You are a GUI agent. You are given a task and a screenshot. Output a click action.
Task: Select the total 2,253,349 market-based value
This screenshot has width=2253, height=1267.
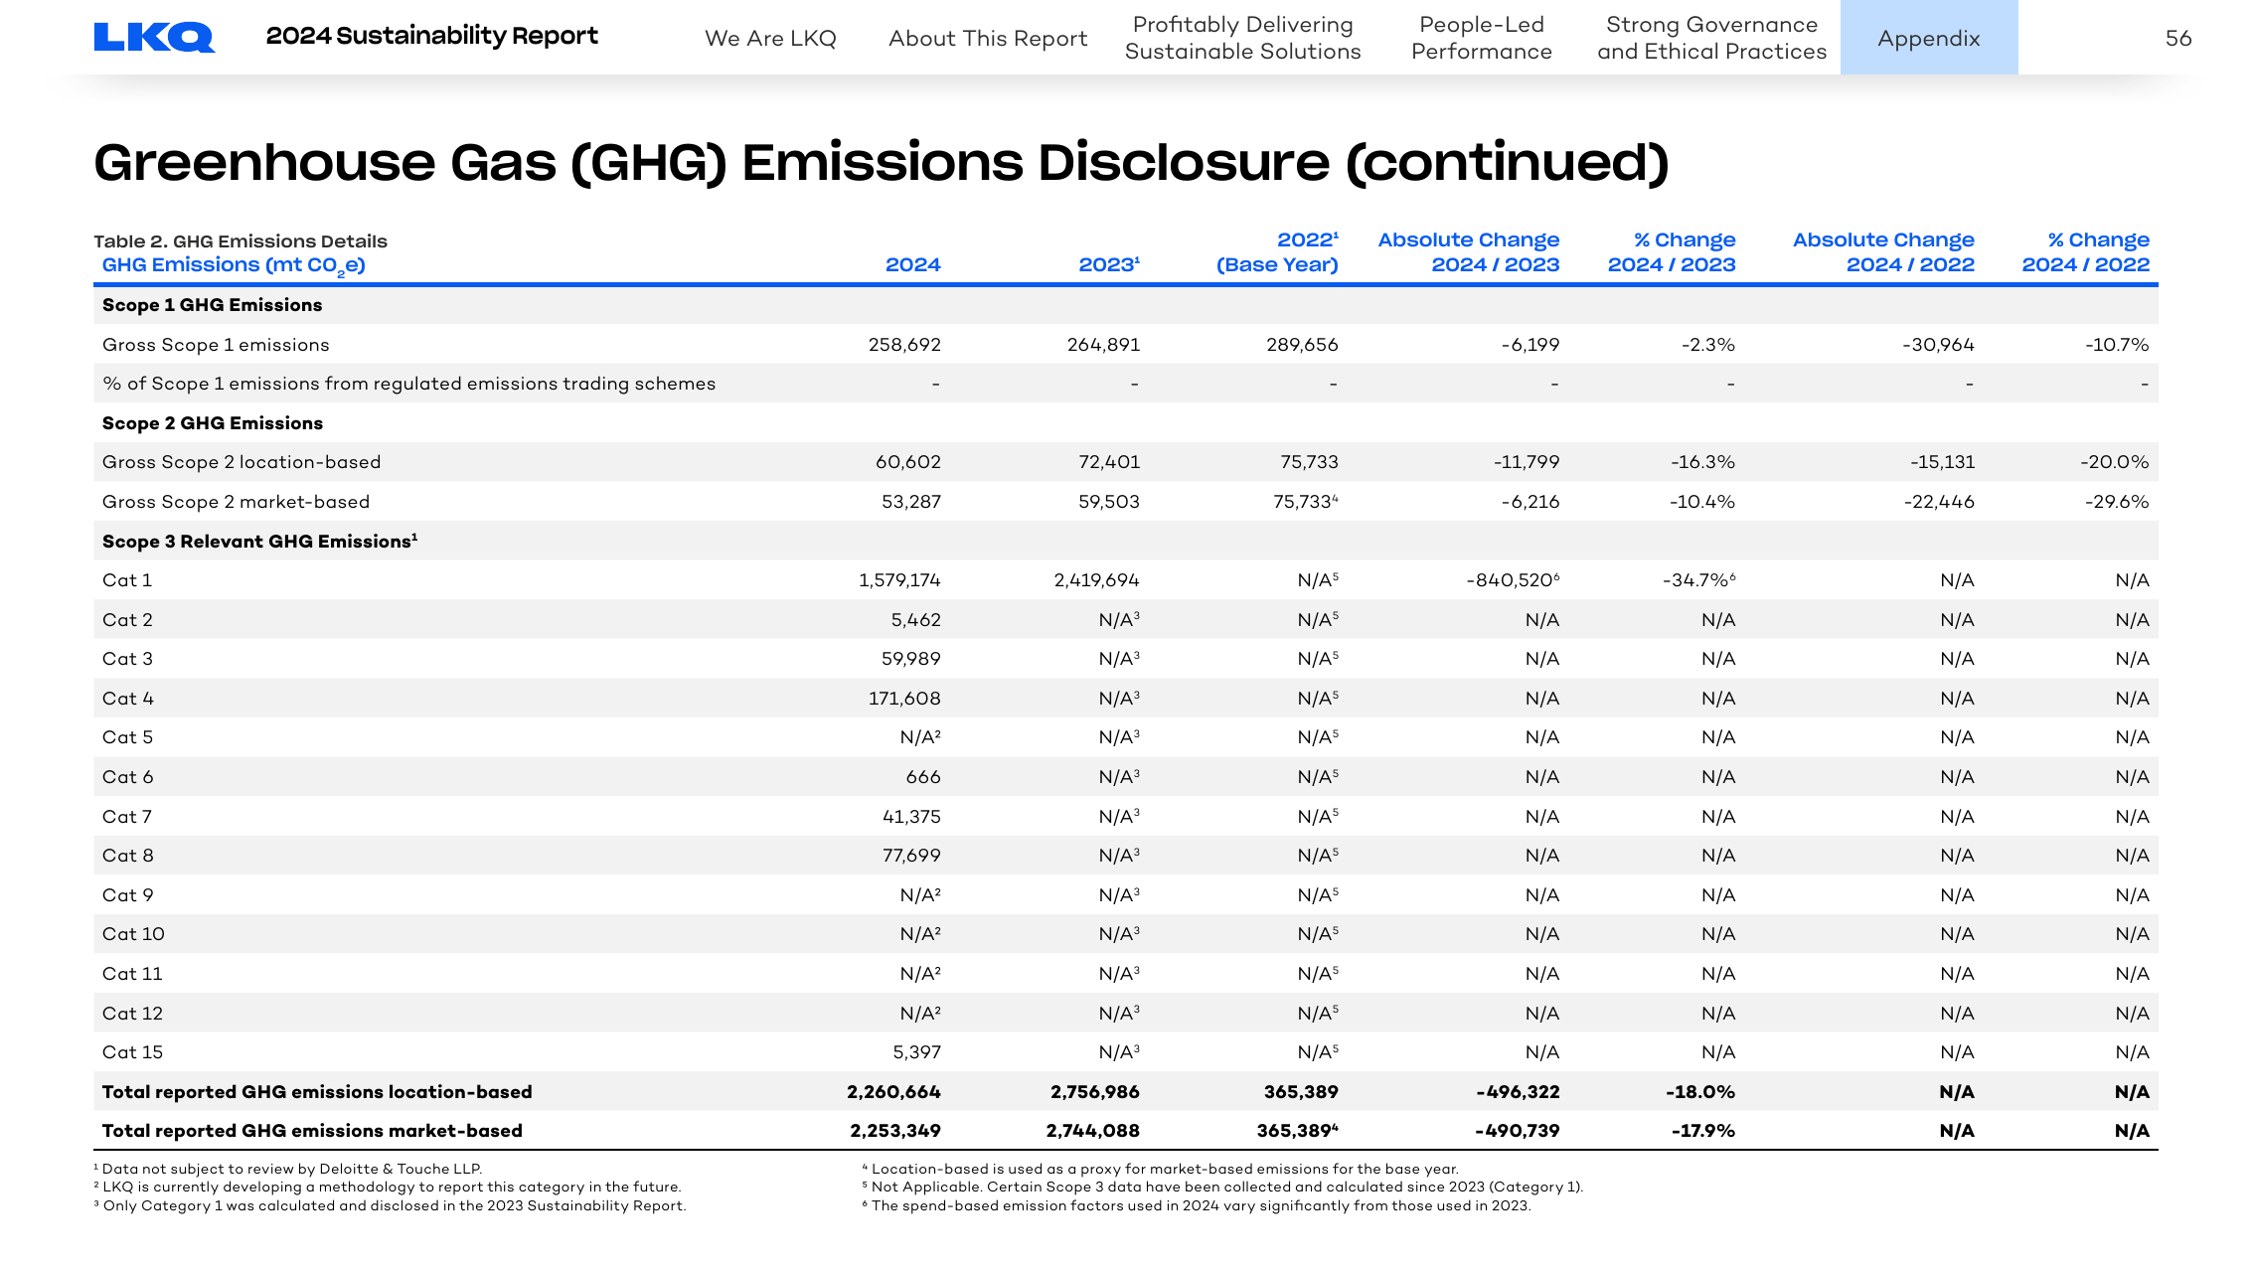tap(895, 1131)
